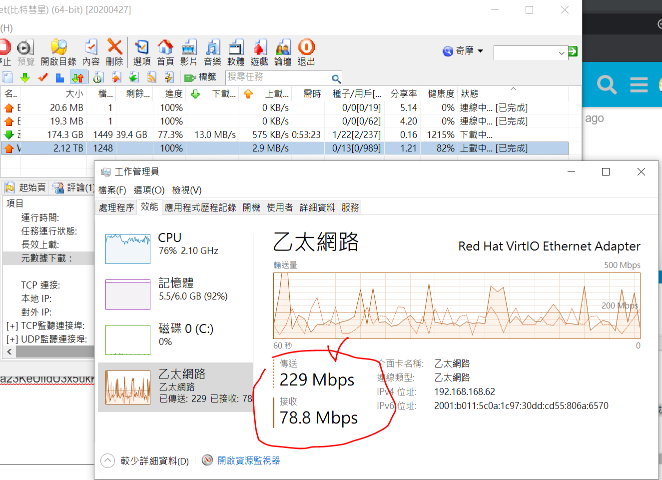Sort tasks by 分享率 column header

pos(404,93)
